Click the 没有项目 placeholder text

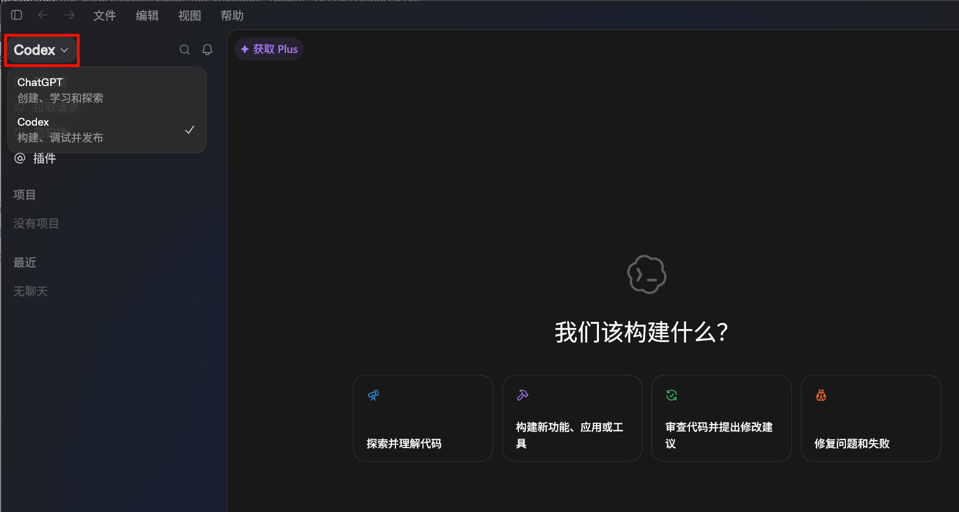[x=36, y=224]
